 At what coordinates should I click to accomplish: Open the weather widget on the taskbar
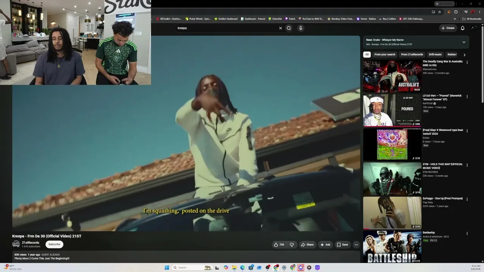[13, 267]
